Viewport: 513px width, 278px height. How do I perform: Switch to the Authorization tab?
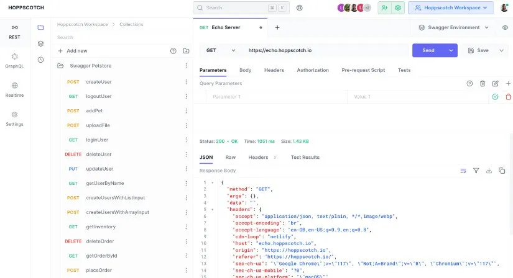pyautogui.click(x=313, y=70)
